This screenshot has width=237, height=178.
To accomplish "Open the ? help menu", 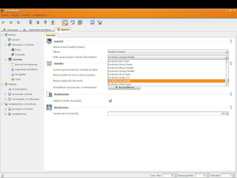I will point(50,15).
